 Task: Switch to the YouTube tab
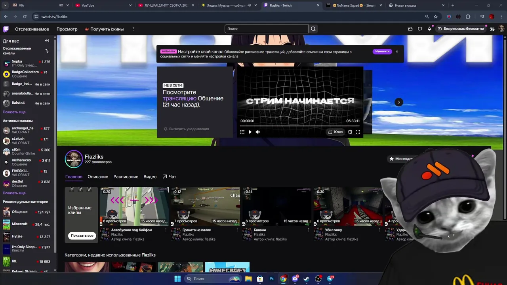(x=103, y=6)
